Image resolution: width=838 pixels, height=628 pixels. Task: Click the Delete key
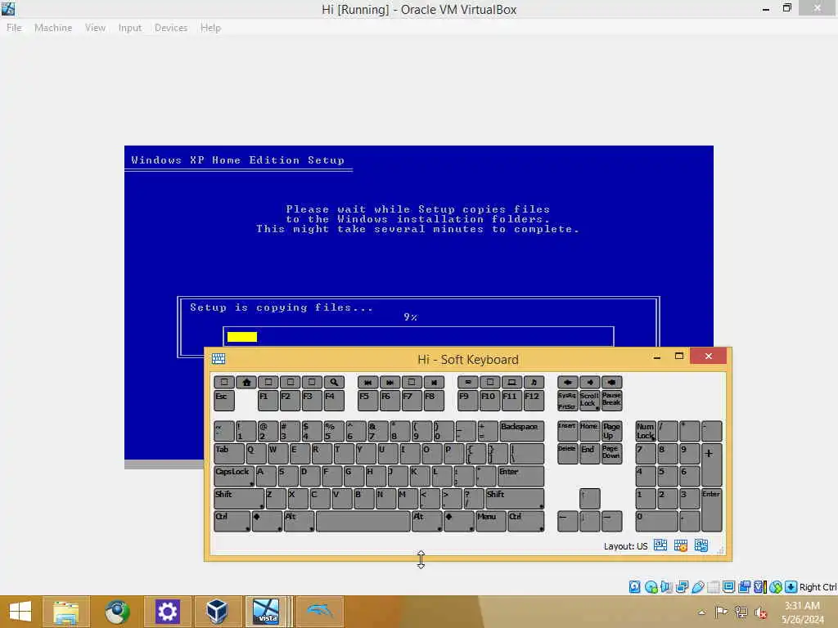[x=568, y=453]
